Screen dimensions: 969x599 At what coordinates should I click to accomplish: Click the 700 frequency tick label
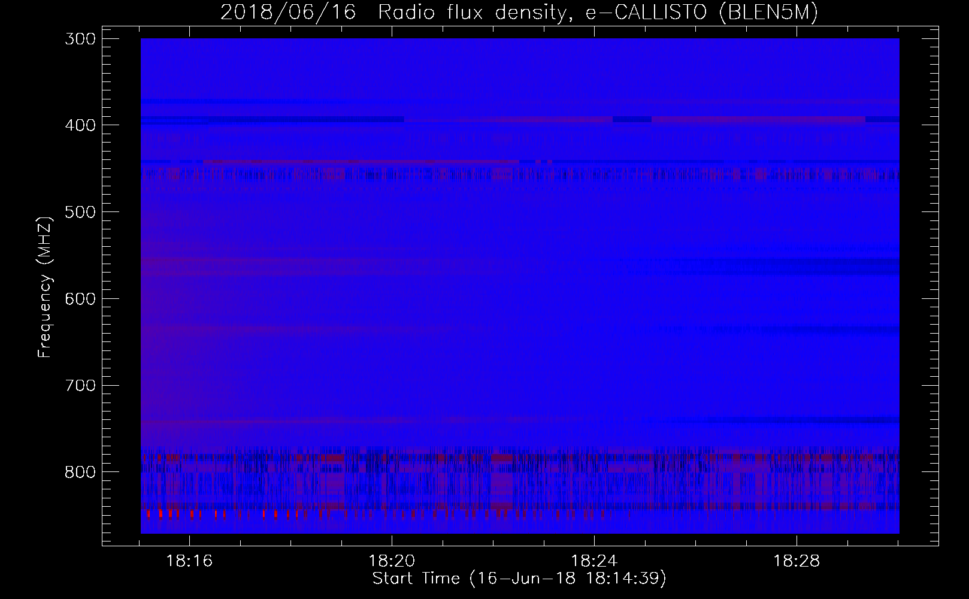point(80,385)
